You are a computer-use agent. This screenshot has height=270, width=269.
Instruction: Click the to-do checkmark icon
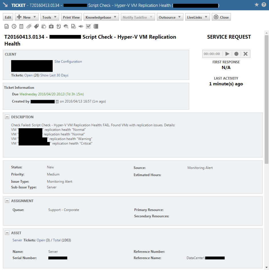88,26
